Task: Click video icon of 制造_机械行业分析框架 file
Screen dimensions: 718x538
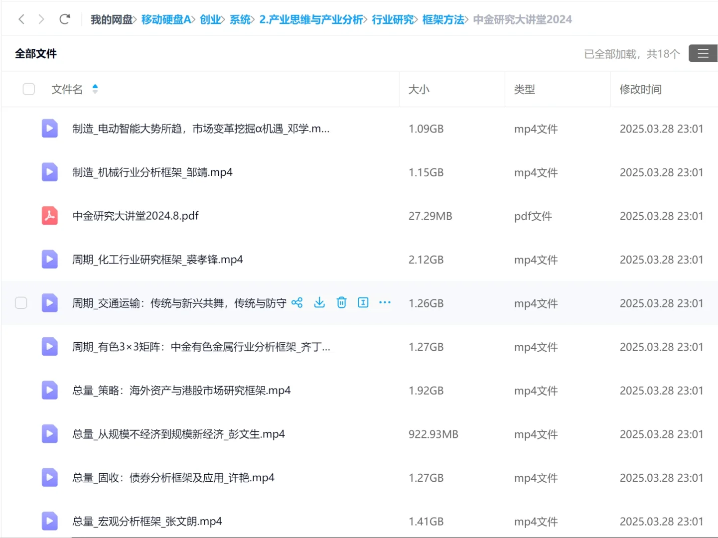Action: click(x=49, y=172)
